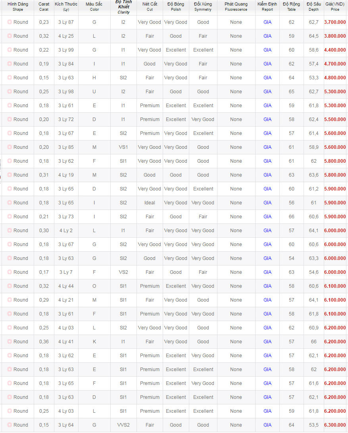
Task: Open GIA report for the 3.700.000 diamond
Action: coord(267,22)
